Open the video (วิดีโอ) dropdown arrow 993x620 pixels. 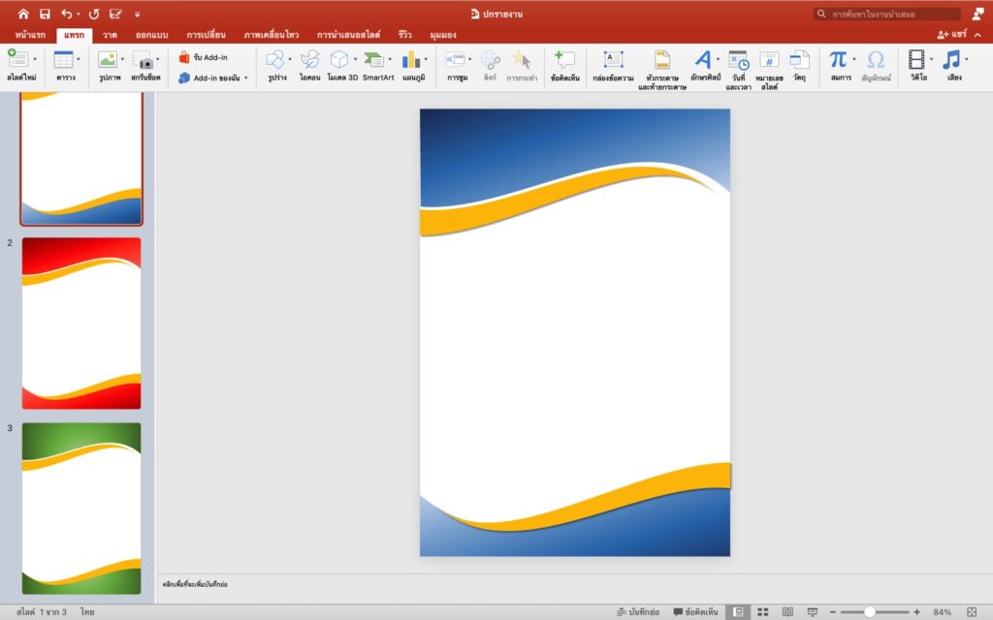931,60
